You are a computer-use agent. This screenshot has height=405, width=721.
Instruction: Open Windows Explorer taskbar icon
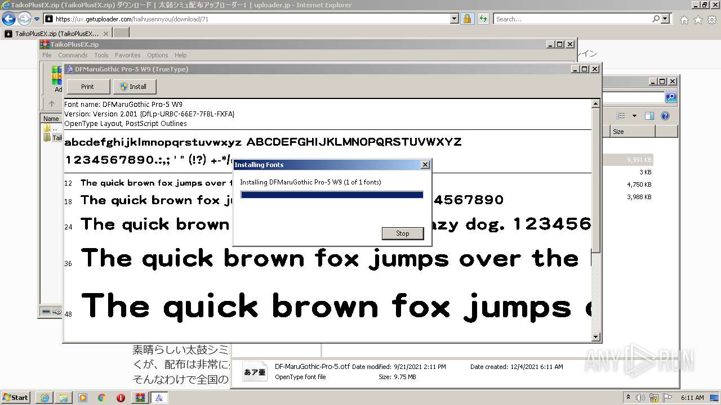tap(64, 398)
